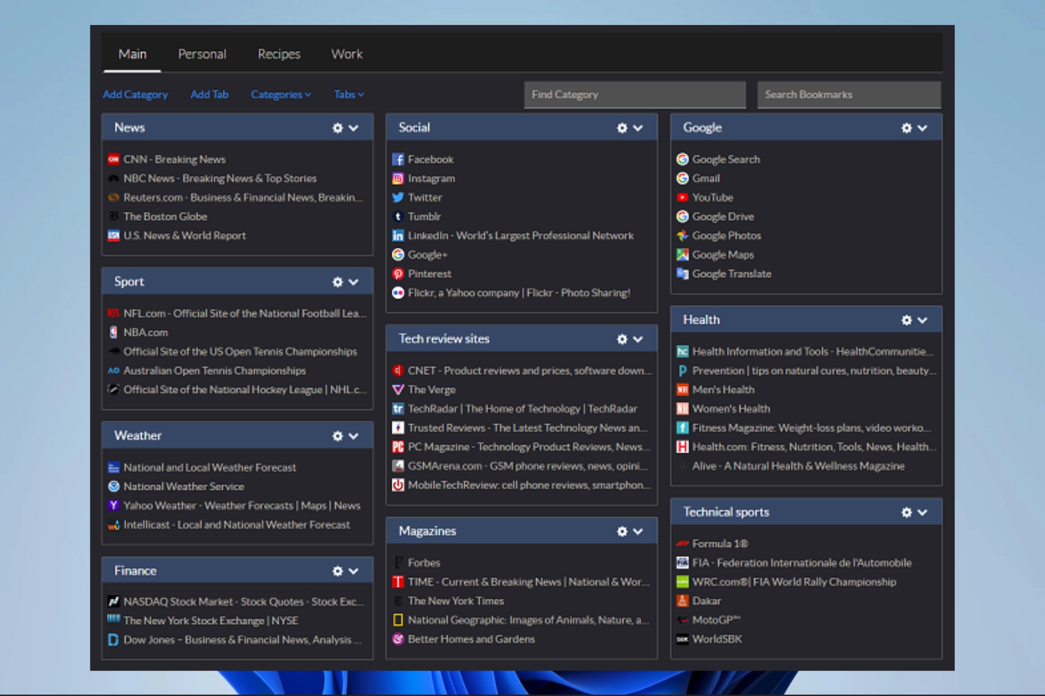Collapse the Google category with chevron

tap(922, 128)
